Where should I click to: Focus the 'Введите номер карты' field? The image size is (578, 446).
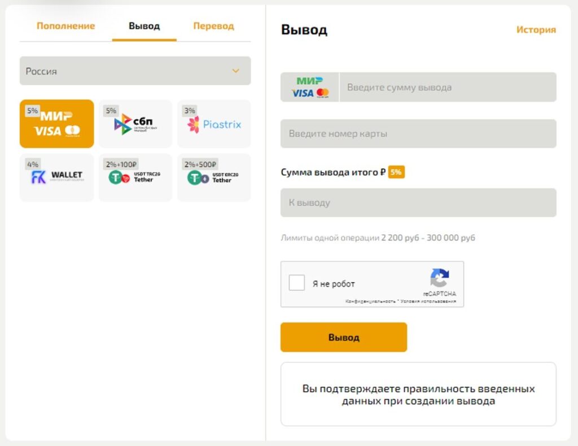[418, 133]
